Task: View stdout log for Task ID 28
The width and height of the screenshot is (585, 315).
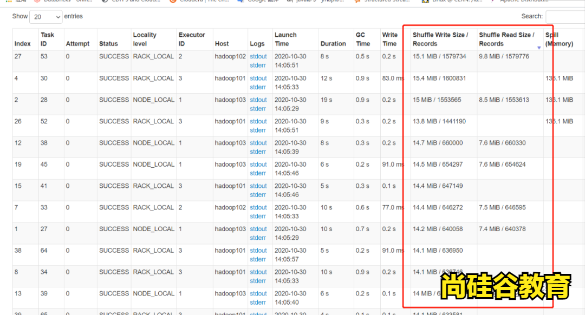Action: (258, 100)
